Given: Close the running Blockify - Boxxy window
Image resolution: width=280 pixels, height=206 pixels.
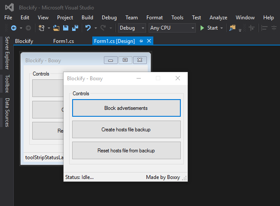Looking at the screenshot, I should pyautogui.click(x=178, y=78).
